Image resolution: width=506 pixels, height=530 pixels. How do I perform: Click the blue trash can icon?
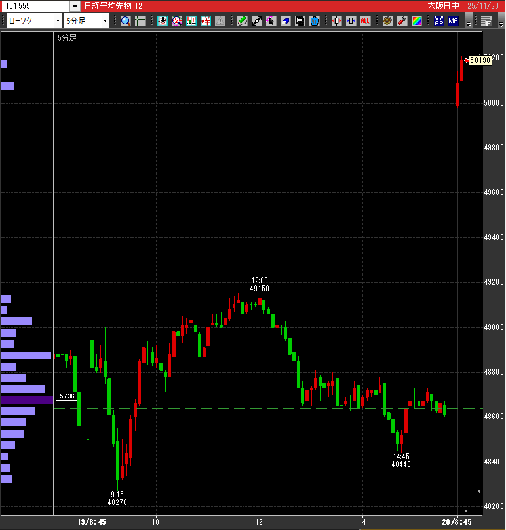pos(314,21)
